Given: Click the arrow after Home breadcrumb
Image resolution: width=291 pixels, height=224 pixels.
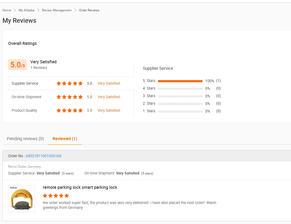Looking at the screenshot, I should tap(15, 10).
